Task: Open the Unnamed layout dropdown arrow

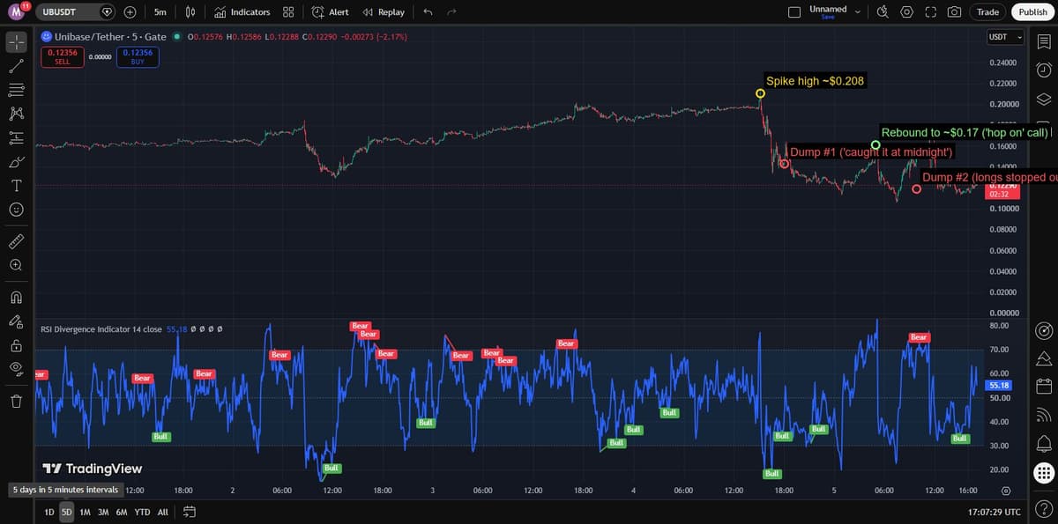Action: [857, 12]
